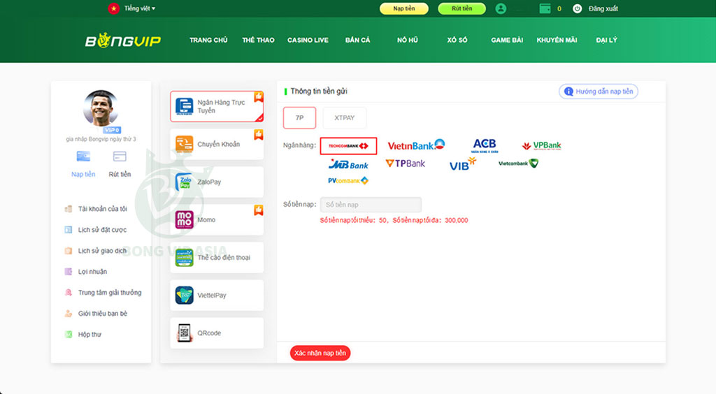Click the yellow Nạp tiền button
716x394 pixels.
(403, 8)
